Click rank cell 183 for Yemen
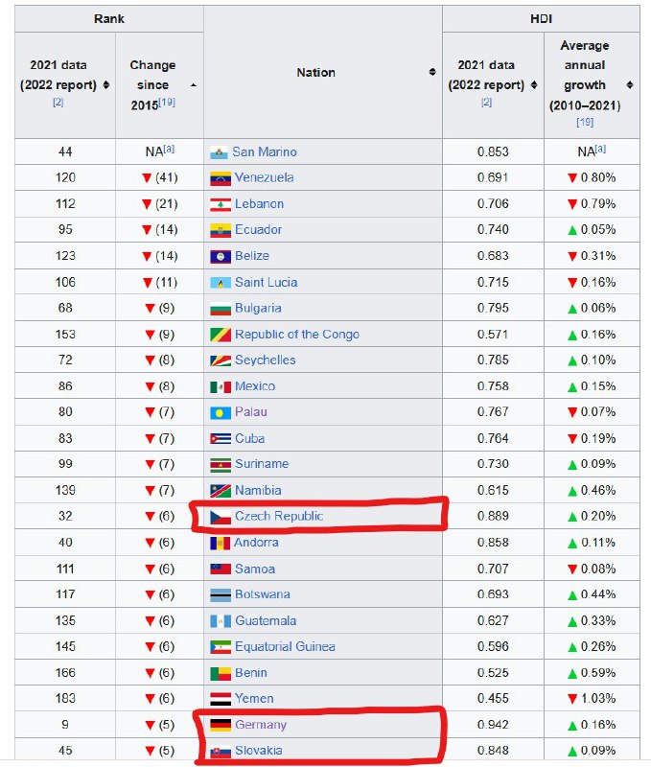Image resolution: width=651 pixels, height=767 pixels. [65, 699]
